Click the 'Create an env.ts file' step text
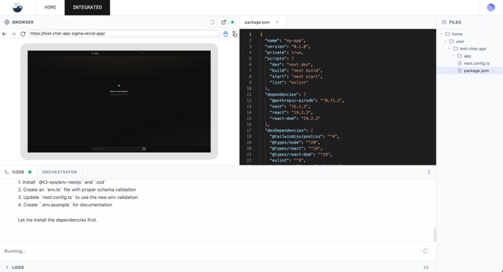This screenshot has height=272, width=503. point(77,190)
